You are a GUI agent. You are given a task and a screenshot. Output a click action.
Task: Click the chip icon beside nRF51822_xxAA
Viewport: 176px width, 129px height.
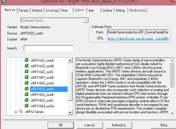coord(27,88)
